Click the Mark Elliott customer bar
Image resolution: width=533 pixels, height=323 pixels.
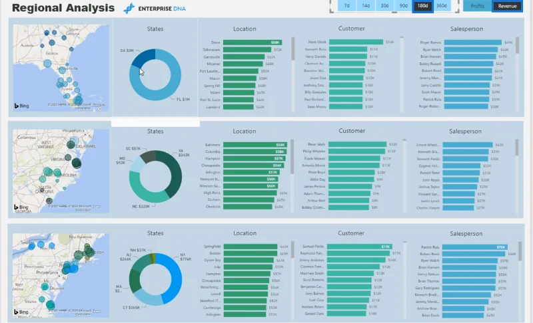pyautogui.click(x=356, y=42)
